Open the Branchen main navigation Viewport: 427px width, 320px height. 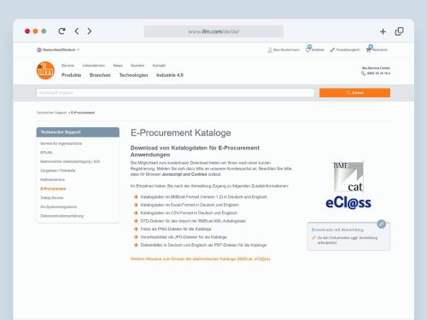(x=100, y=75)
